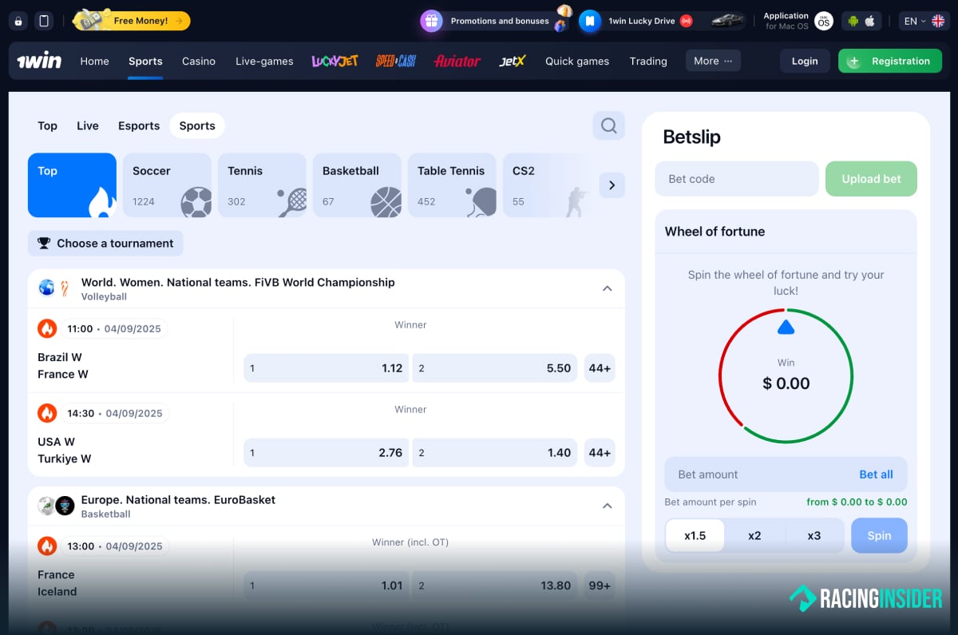Click the Apple iOS app download icon
This screenshot has height=635, width=958.
870,21
